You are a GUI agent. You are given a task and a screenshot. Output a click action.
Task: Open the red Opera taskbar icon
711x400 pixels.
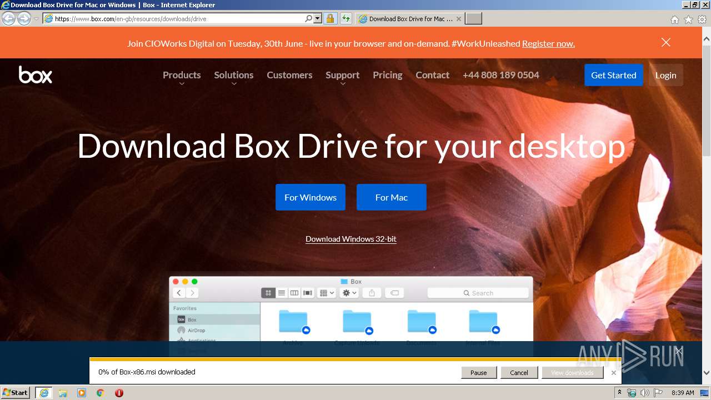point(119,393)
